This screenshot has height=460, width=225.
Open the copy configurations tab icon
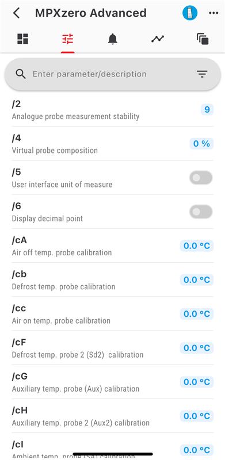tap(203, 39)
